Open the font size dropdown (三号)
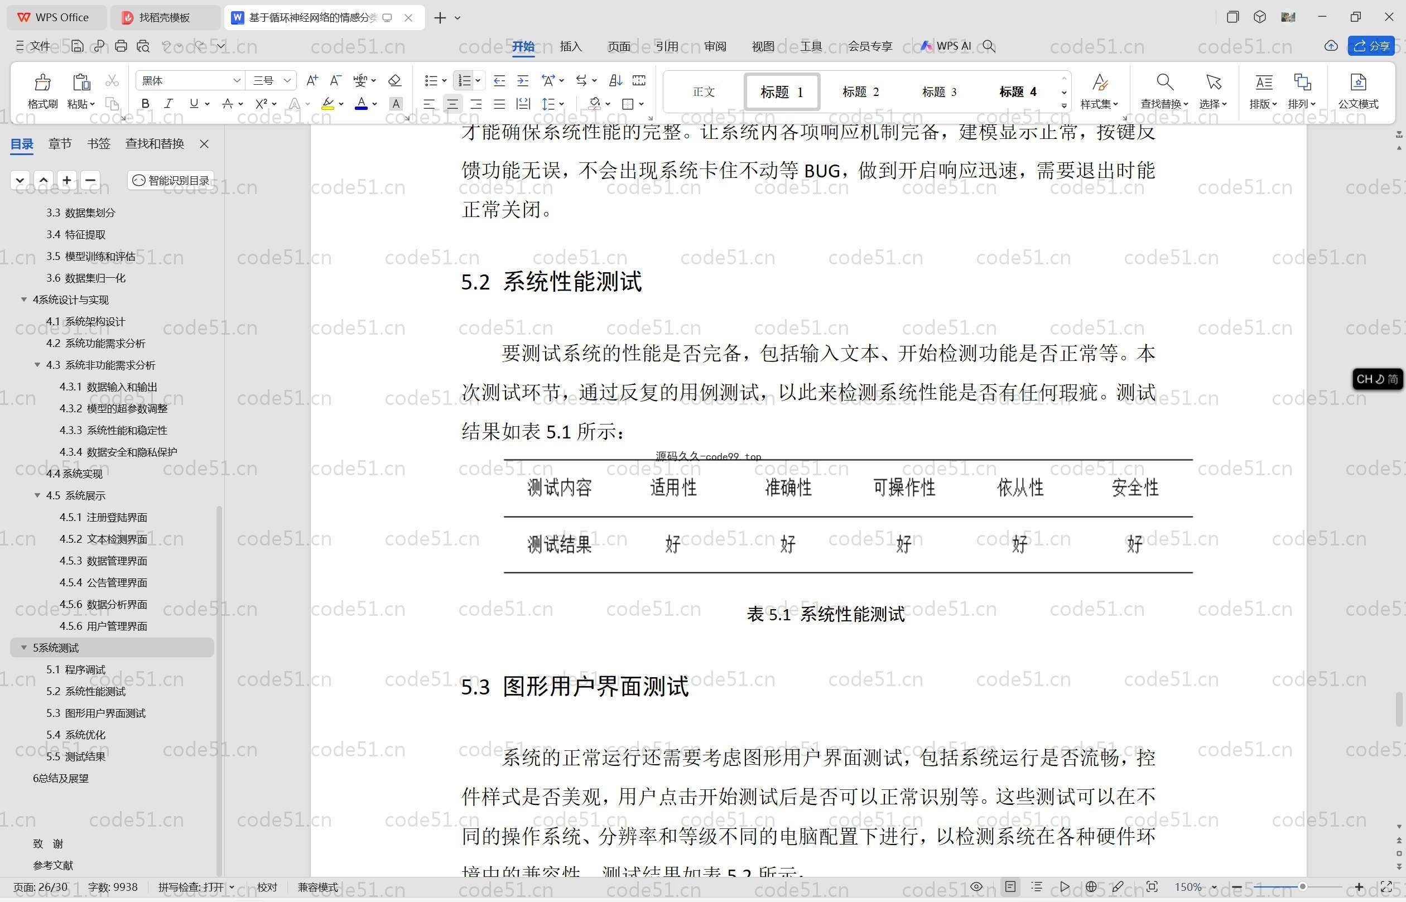Viewport: 1406px width, 902px height. (x=287, y=80)
